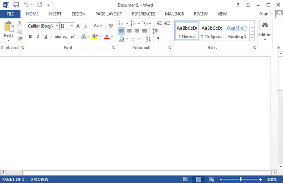The width and height of the screenshot is (283, 183).
Task: Open the Paragraph dialog launcher
Action: click(x=170, y=48)
